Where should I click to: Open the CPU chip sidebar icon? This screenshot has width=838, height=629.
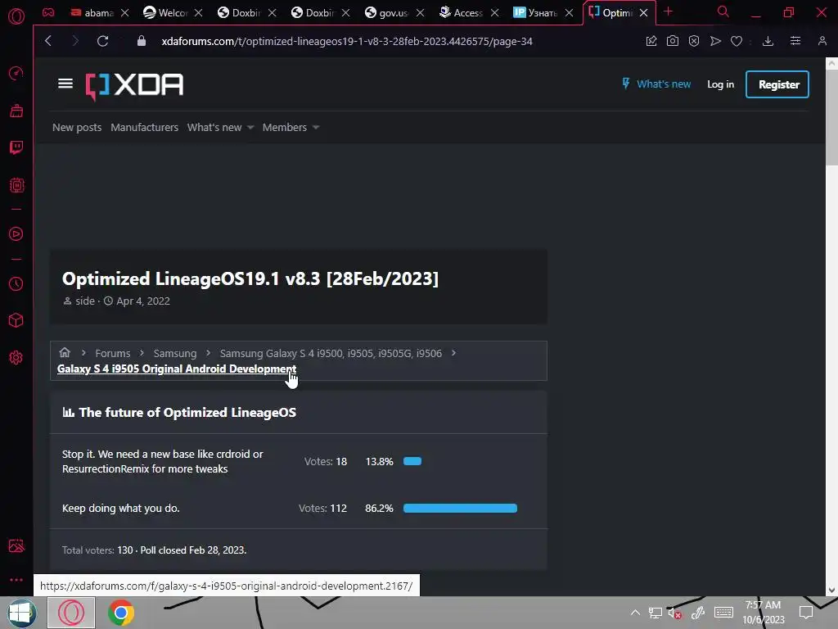(16, 185)
